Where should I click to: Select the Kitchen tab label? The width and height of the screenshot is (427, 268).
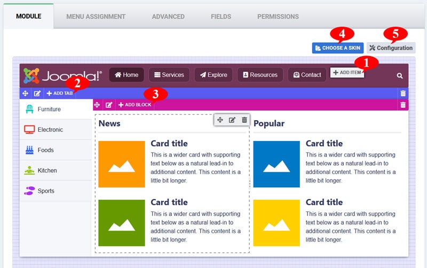pos(47,170)
